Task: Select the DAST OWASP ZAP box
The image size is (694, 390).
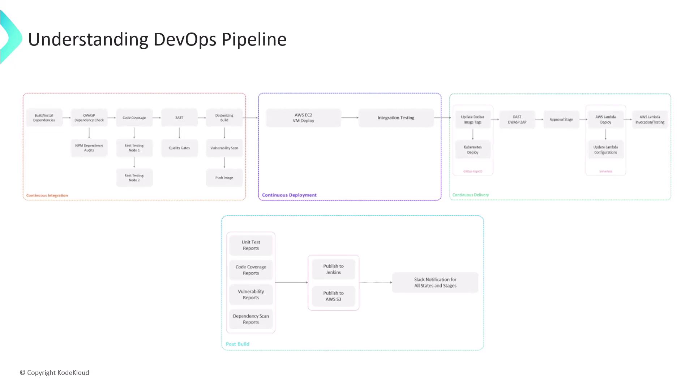Action: [517, 120]
